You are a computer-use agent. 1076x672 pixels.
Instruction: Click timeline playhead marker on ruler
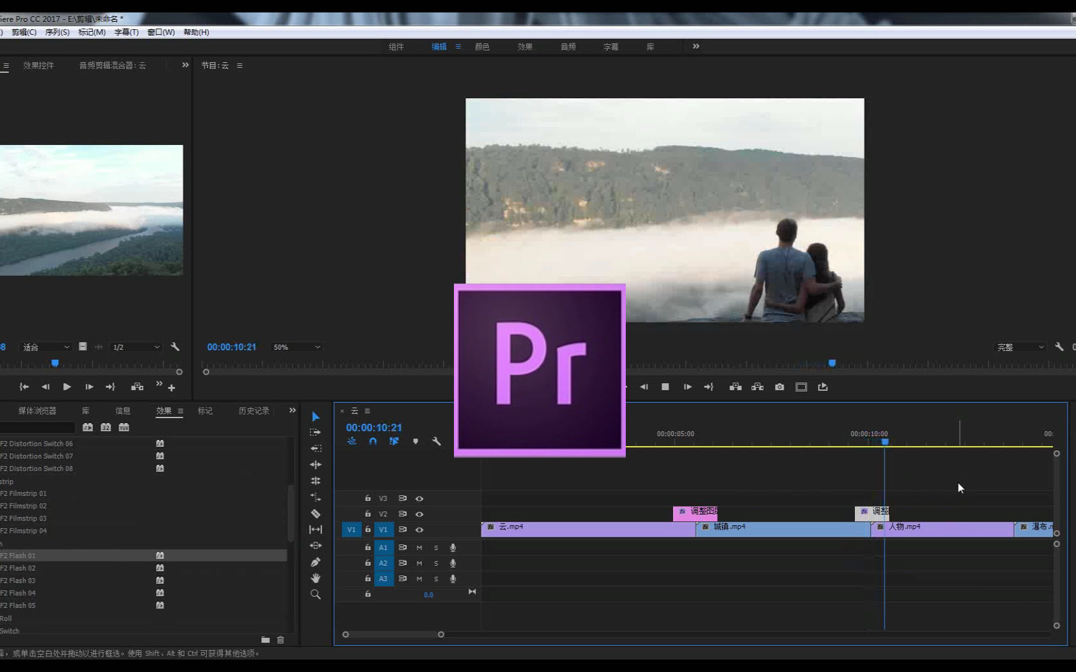pos(885,442)
